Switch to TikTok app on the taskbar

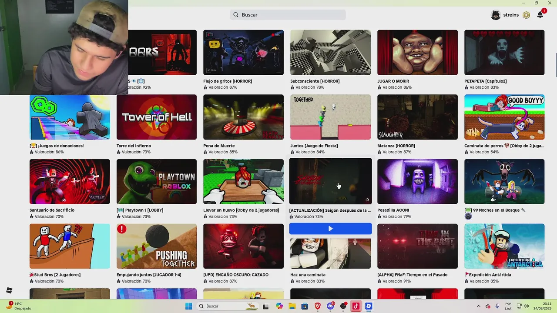(x=356, y=306)
